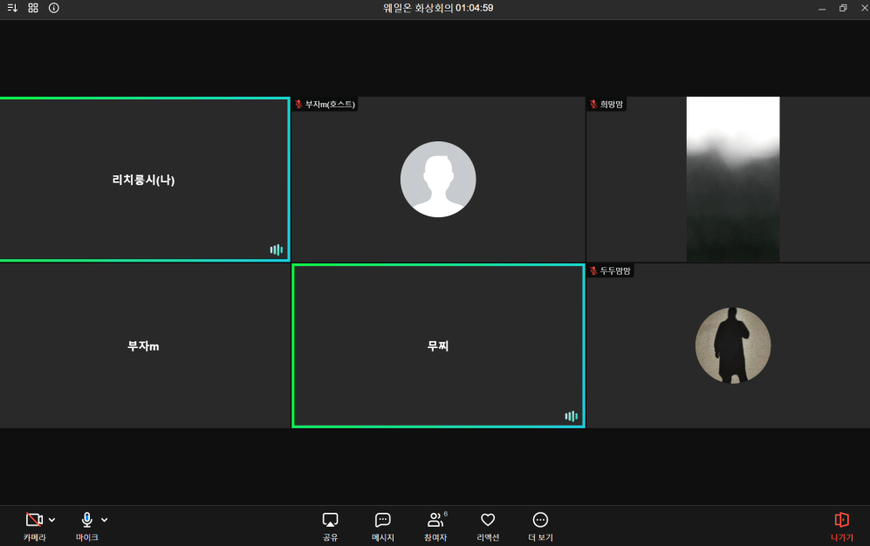Open the 더 보기 more options
The height and width of the screenshot is (546, 870).
pos(540,525)
